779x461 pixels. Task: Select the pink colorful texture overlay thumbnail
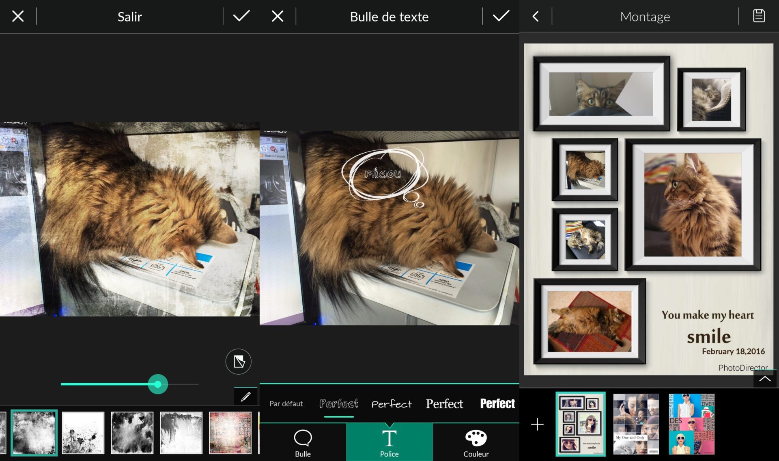pos(230,432)
